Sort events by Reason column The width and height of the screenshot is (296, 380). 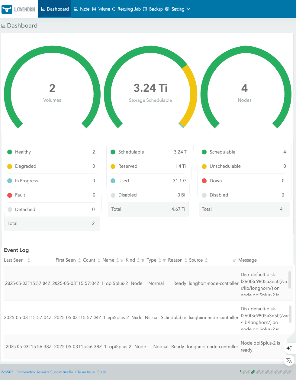pos(186,260)
